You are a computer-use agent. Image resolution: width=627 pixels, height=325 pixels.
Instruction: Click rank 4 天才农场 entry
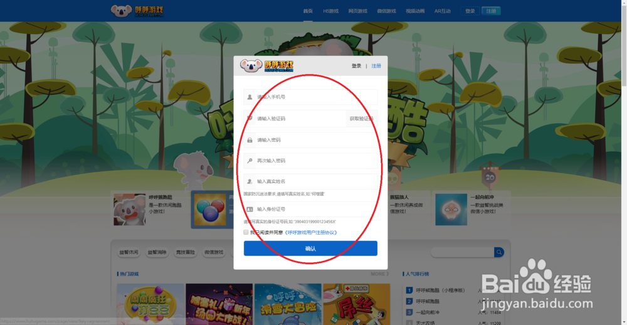pos(425,322)
